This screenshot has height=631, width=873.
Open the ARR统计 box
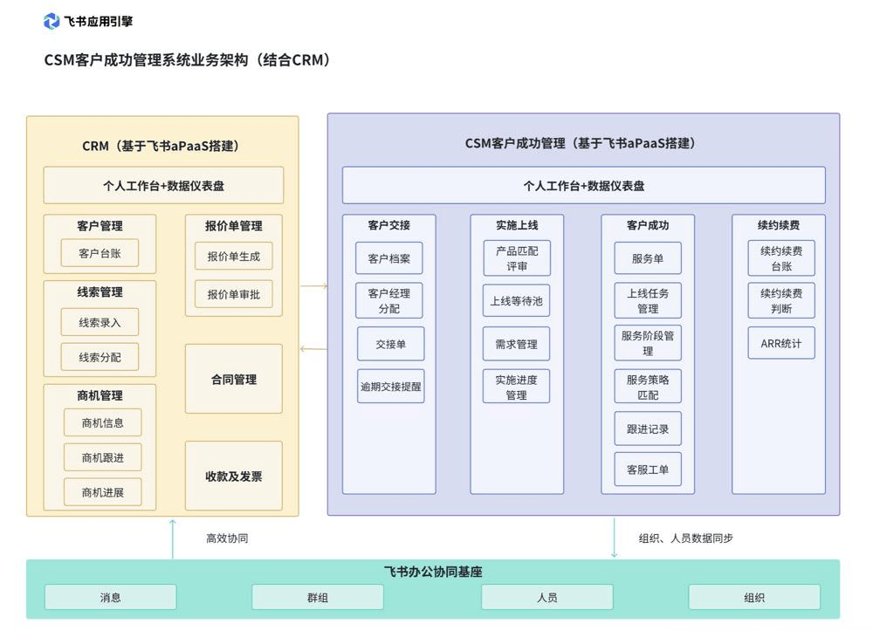pos(781,343)
